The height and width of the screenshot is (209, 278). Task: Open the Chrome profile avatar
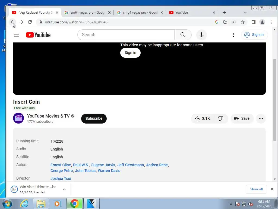pos(262,22)
